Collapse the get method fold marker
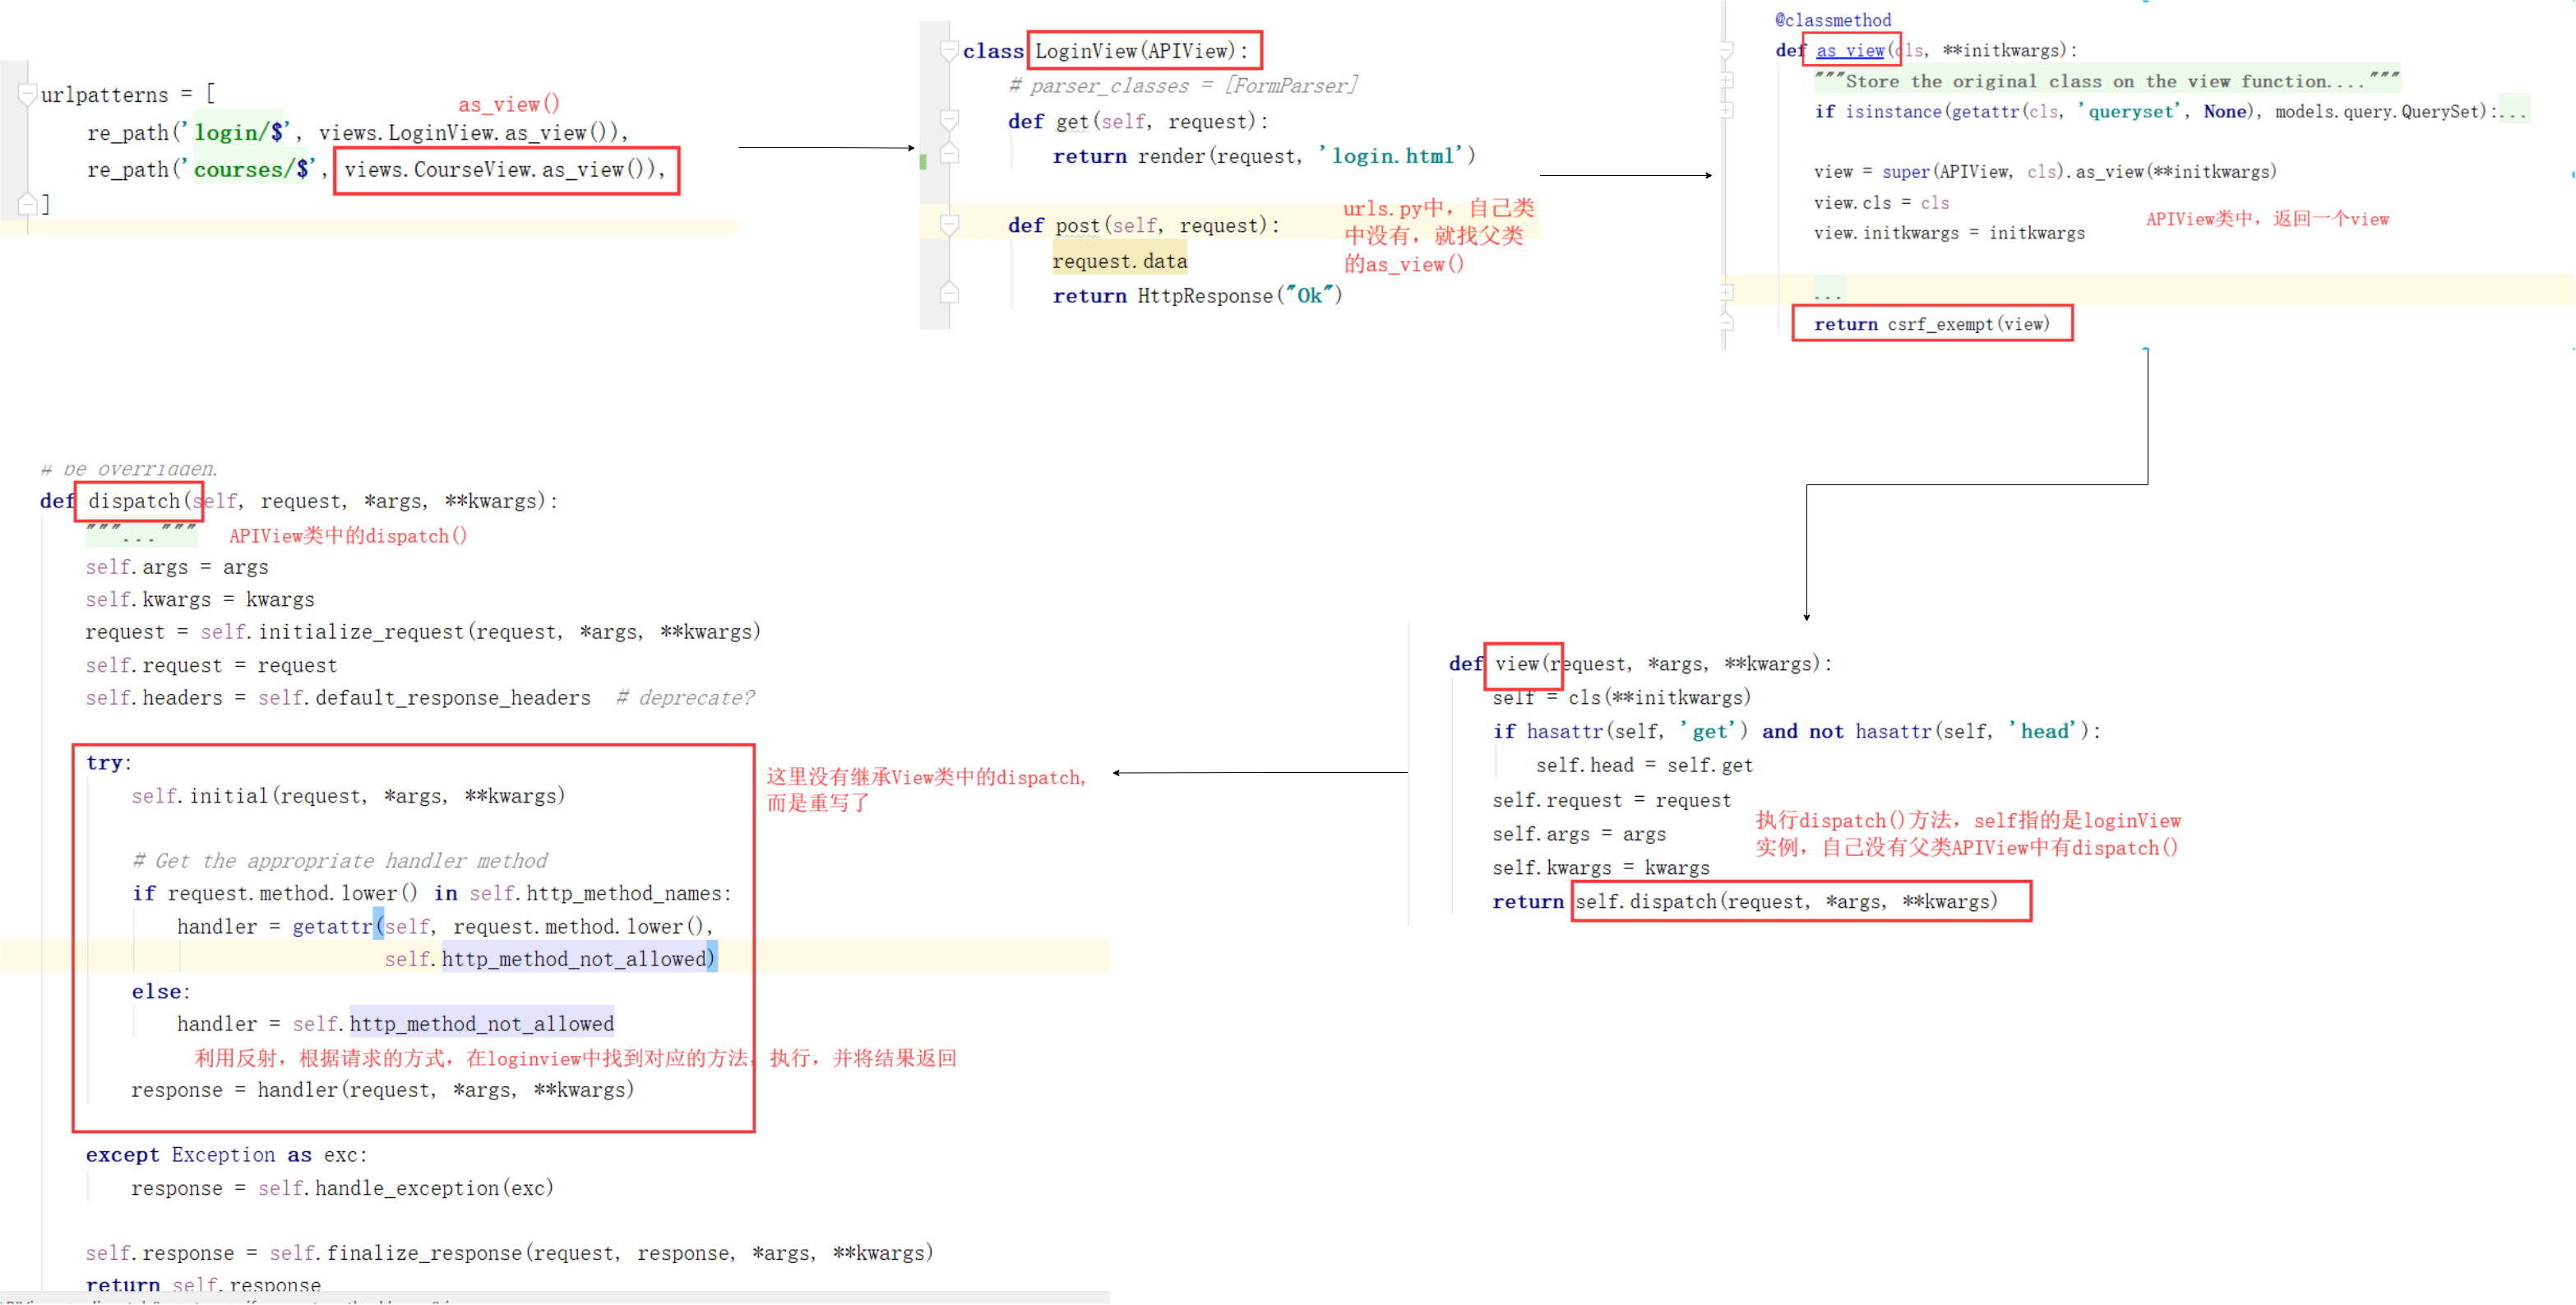This screenshot has height=1305, width=2576. pos(949,121)
